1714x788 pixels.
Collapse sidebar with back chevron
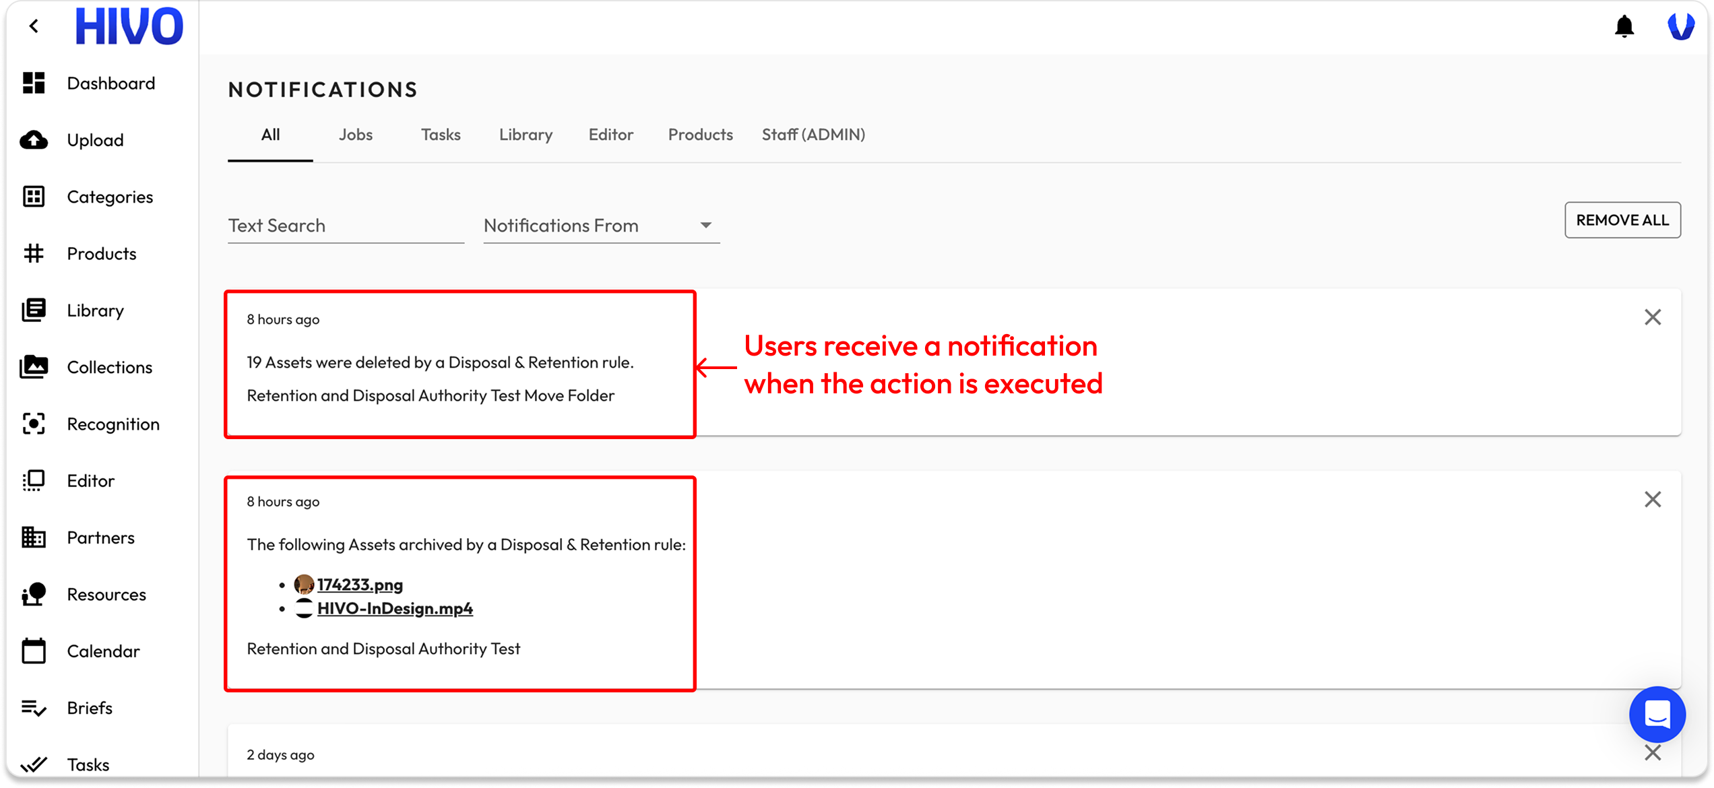[x=34, y=26]
